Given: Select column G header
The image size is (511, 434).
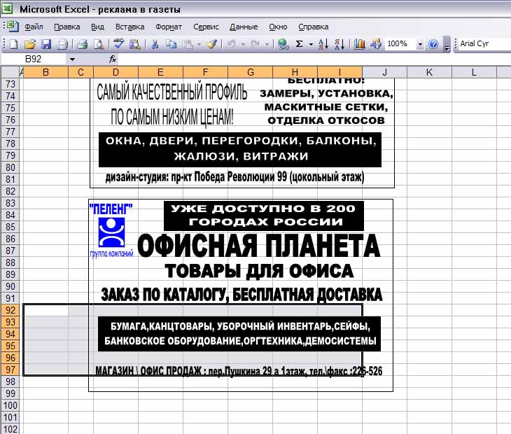Looking at the screenshot, I should (251, 72).
